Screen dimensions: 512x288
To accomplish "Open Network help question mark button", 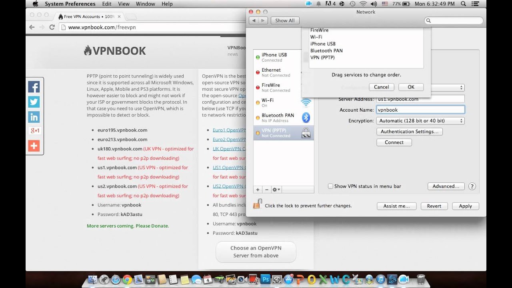I will coord(472,186).
